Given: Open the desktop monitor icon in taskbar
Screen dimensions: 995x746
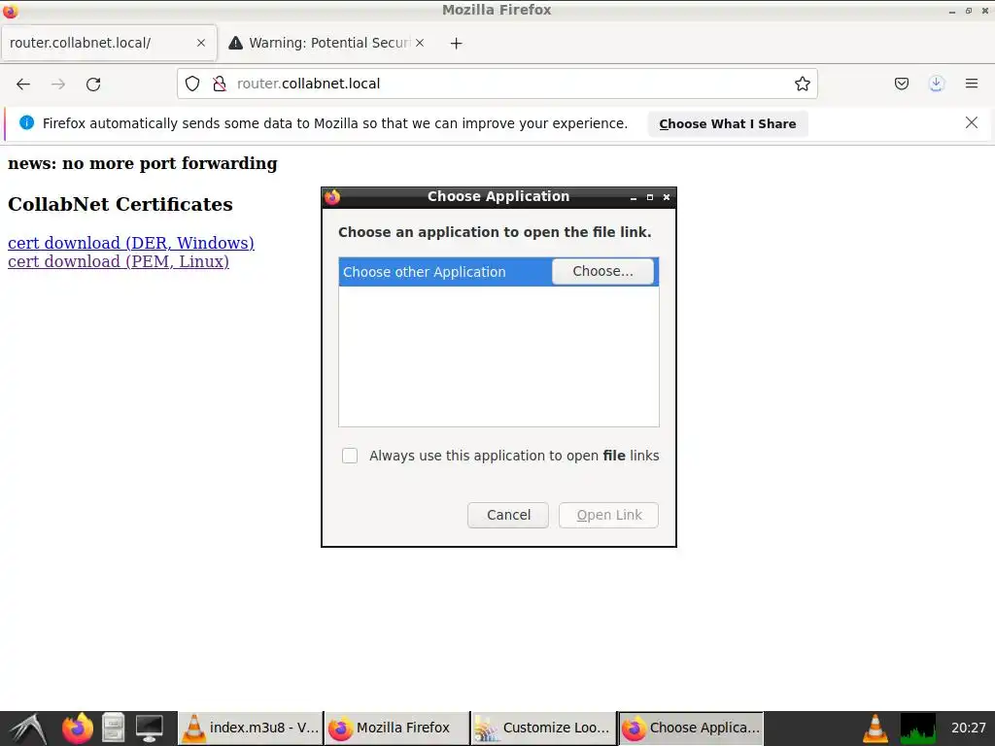Looking at the screenshot, I should pyautogui.click(x=150, y=729).
